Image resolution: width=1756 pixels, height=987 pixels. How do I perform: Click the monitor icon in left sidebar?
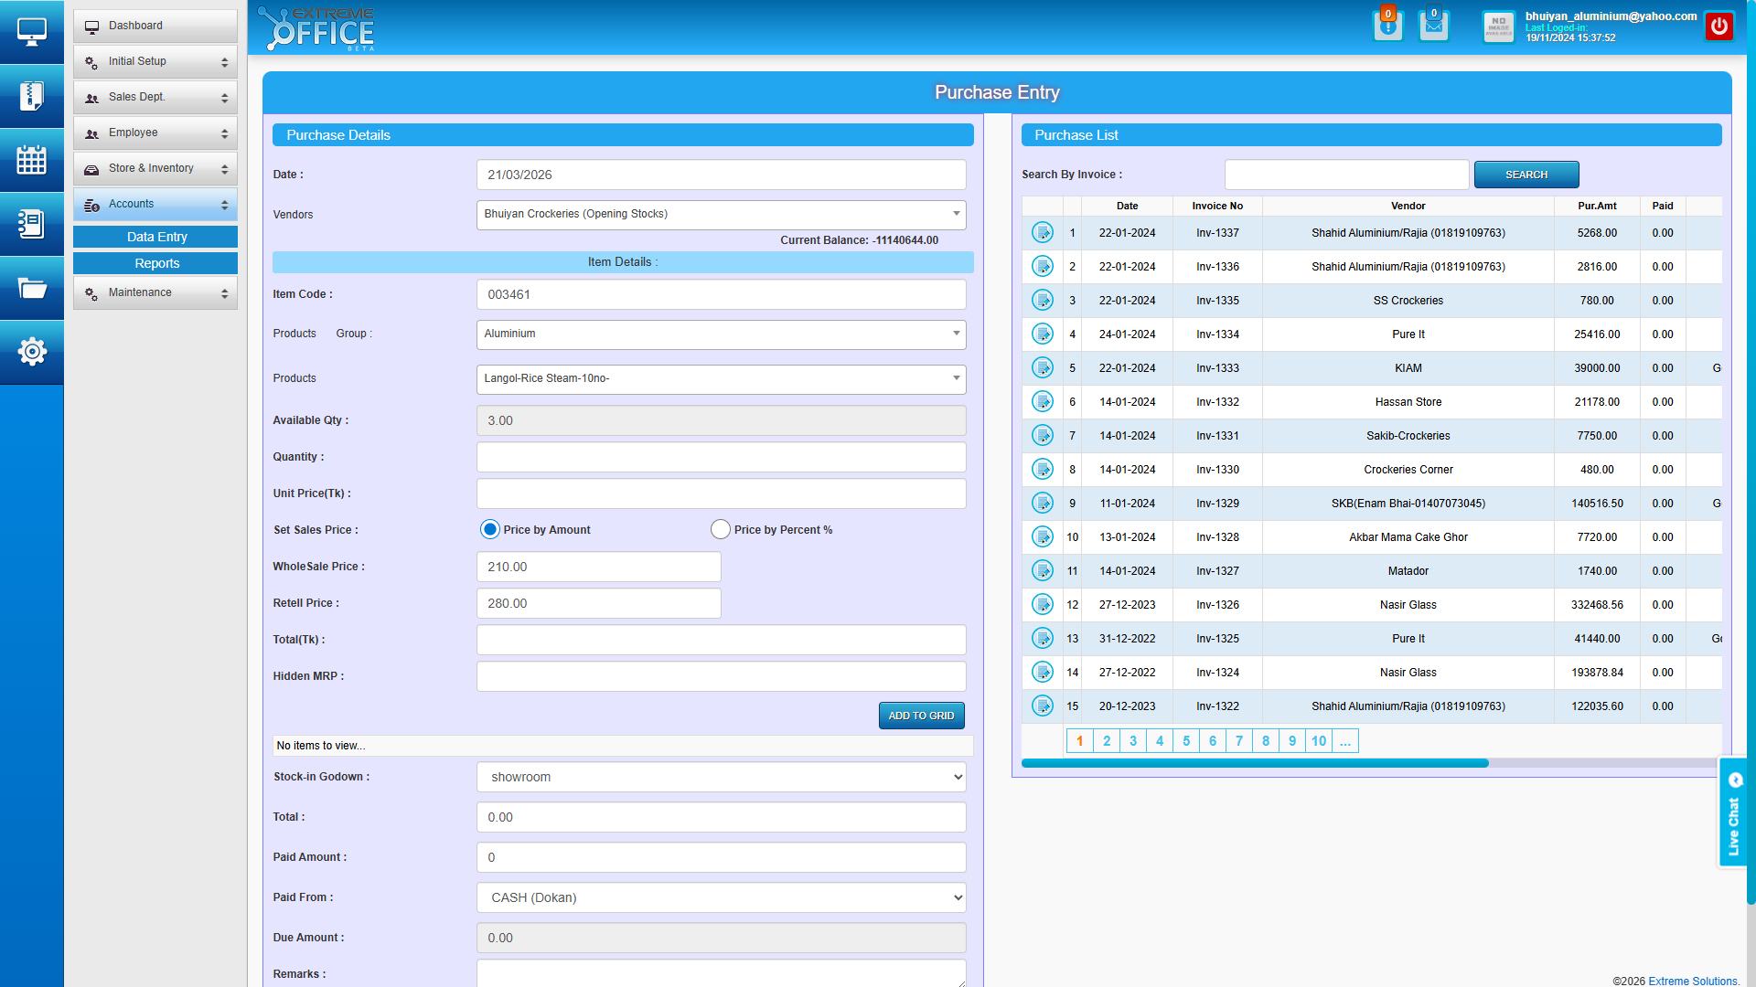tap(32, 32)
